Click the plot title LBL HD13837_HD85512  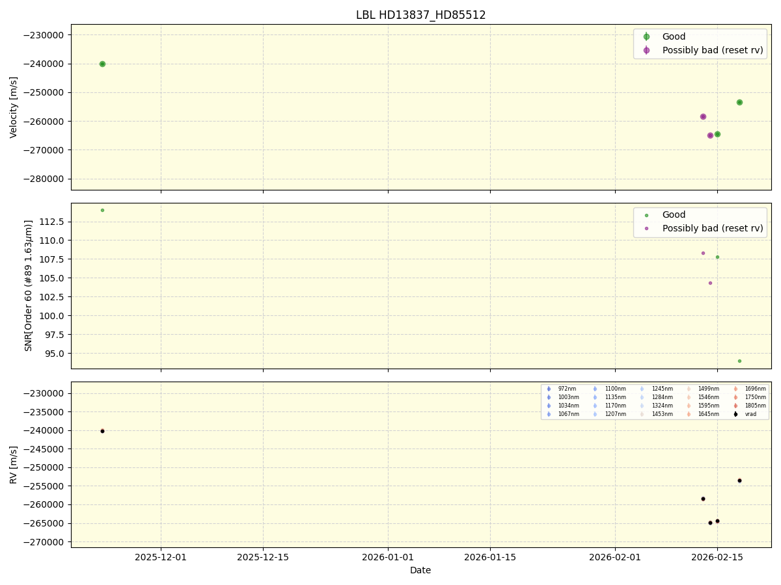pyautogui.click(x=420, y=15)
